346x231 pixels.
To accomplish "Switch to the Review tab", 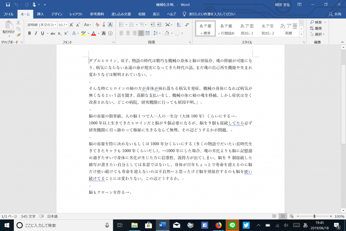I will [x=142, y=14].
